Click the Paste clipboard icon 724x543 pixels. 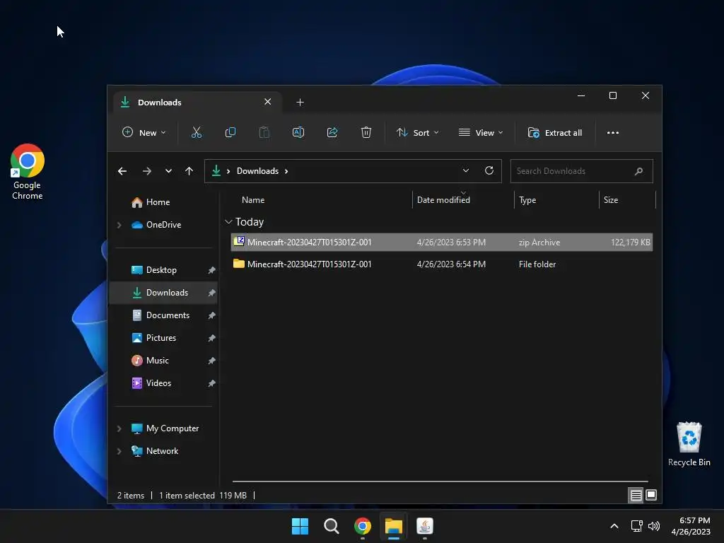[264, 132]
